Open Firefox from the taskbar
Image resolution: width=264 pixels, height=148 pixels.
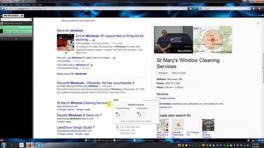[x=30, y=145]
